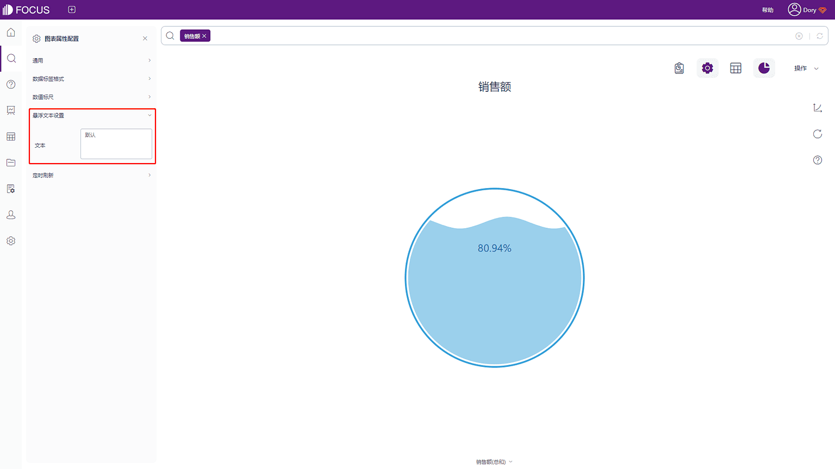835x469 pixels.
Task: Clear the search bar contents
Action: click(x=799, y=36)
